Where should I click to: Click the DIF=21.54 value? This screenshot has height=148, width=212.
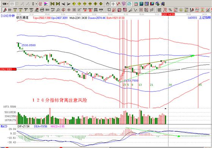(23, 126)
